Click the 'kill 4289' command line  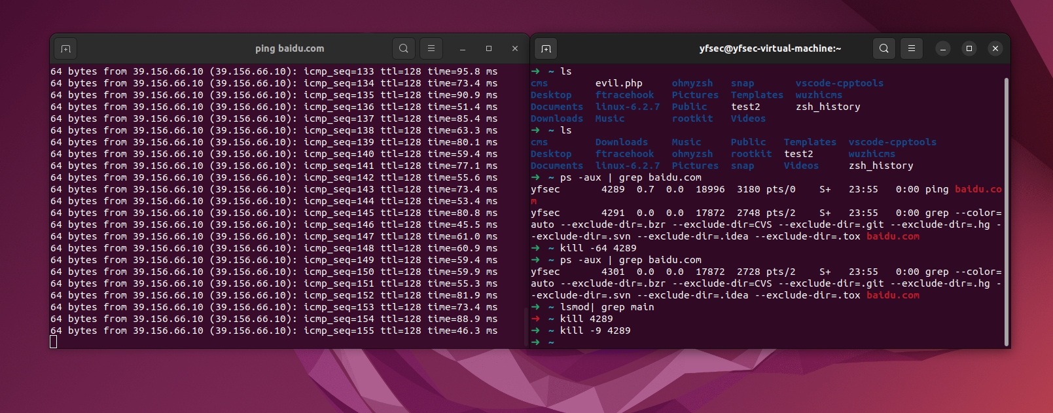click(x=586, y=319)
